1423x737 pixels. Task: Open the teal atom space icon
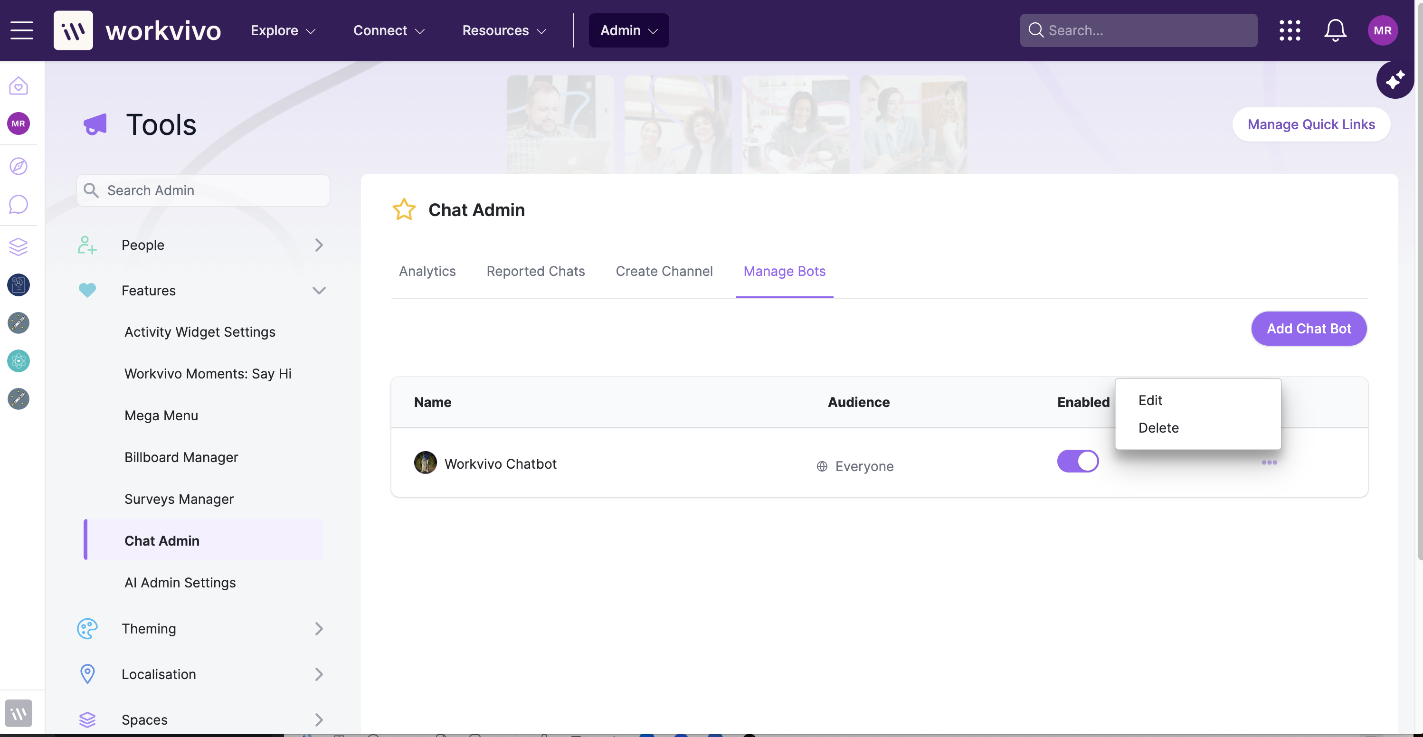coord(18,361)
